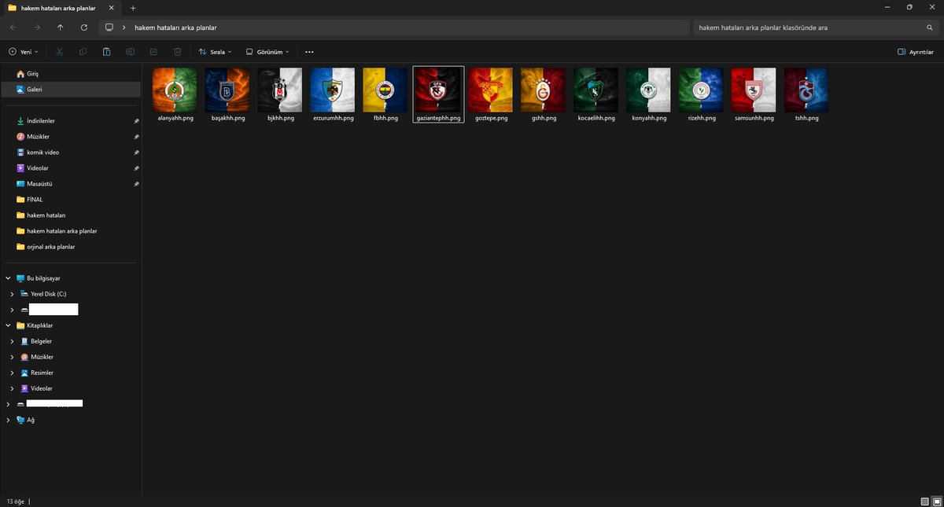Add a new tab with the plus button

coord(133,8)
